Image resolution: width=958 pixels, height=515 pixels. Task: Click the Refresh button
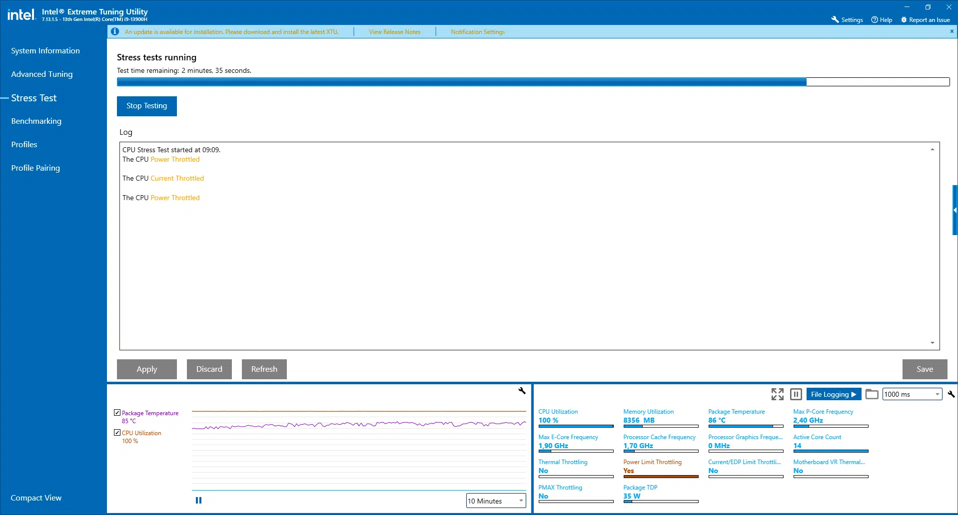tap(264, 369)
